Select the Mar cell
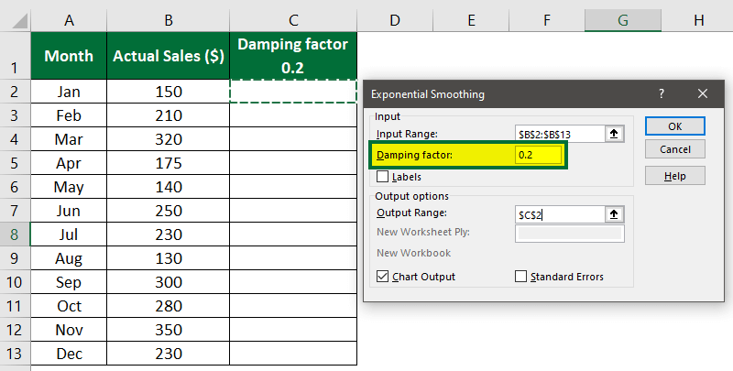 69,139
